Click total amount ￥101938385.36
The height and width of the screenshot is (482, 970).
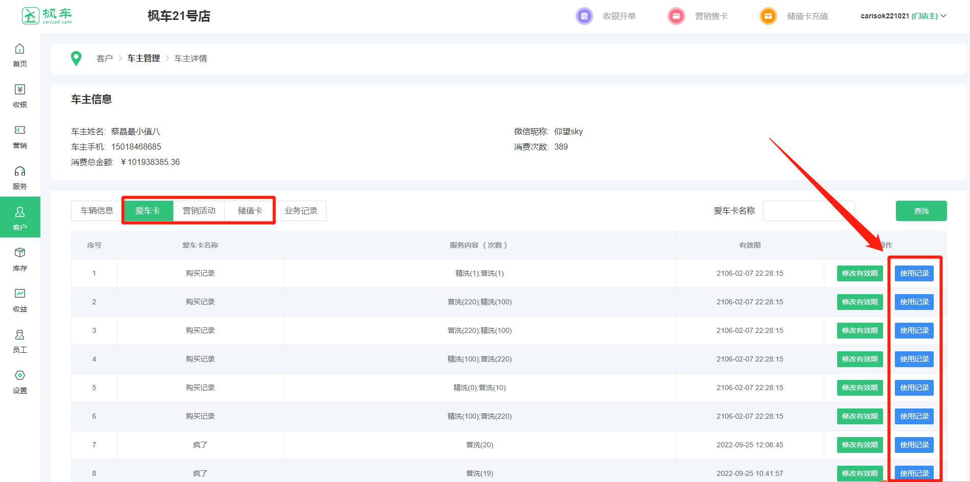point(150,162)
